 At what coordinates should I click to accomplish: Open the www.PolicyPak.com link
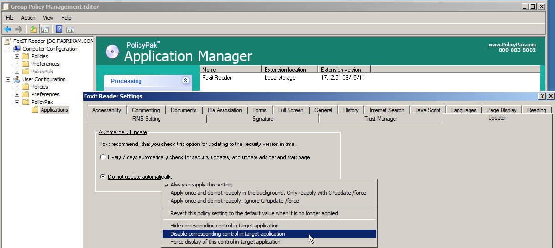coord(512,45)
